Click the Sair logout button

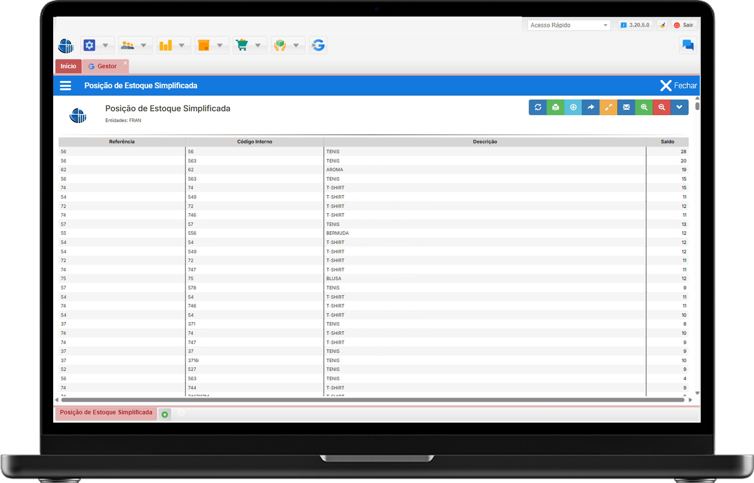tap(684, 25)
